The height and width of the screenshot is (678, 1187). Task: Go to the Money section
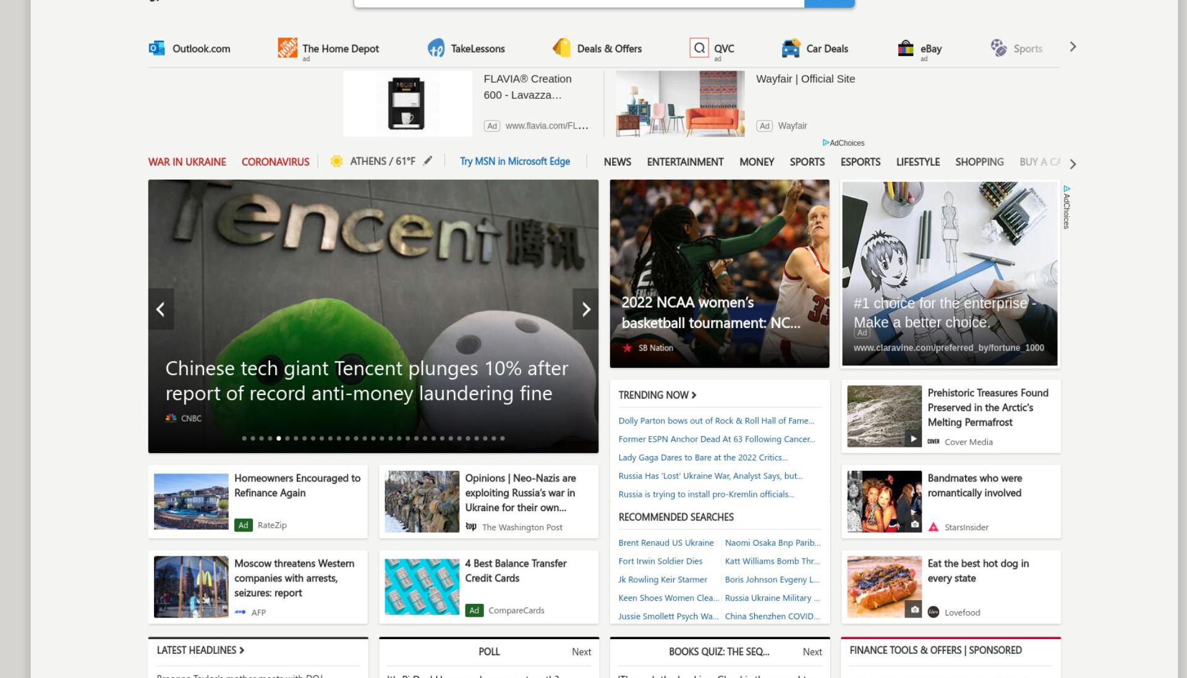[x=757, y=162]
